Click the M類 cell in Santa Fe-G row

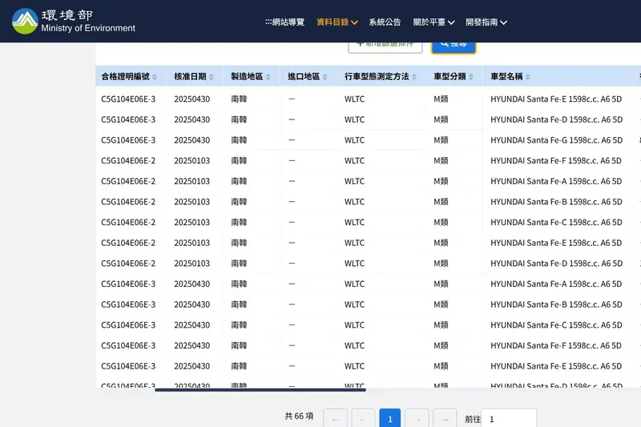coord(441,140)
